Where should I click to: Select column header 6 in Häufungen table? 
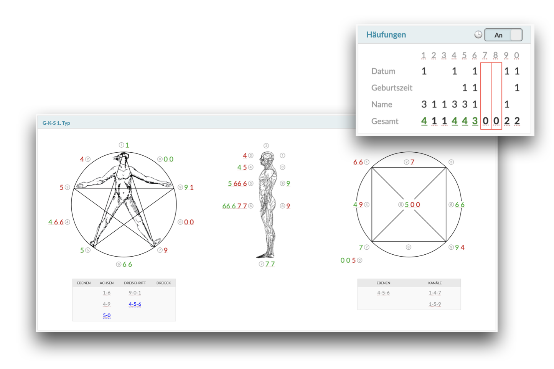click(x=475, y=56)
